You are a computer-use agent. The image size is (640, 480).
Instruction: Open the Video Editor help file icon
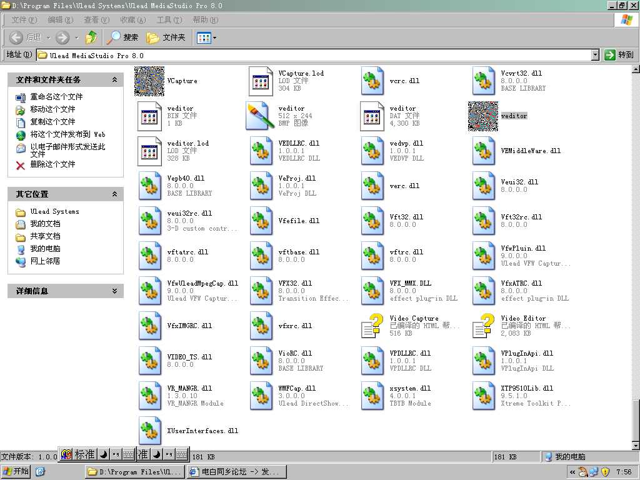tap(483, 326)
